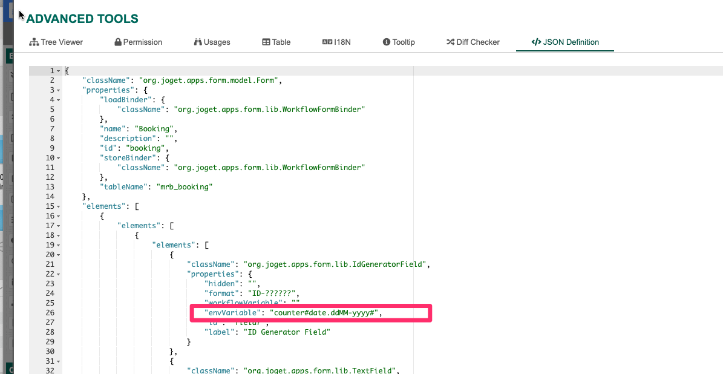Collapse the root object at line 1

59,71
